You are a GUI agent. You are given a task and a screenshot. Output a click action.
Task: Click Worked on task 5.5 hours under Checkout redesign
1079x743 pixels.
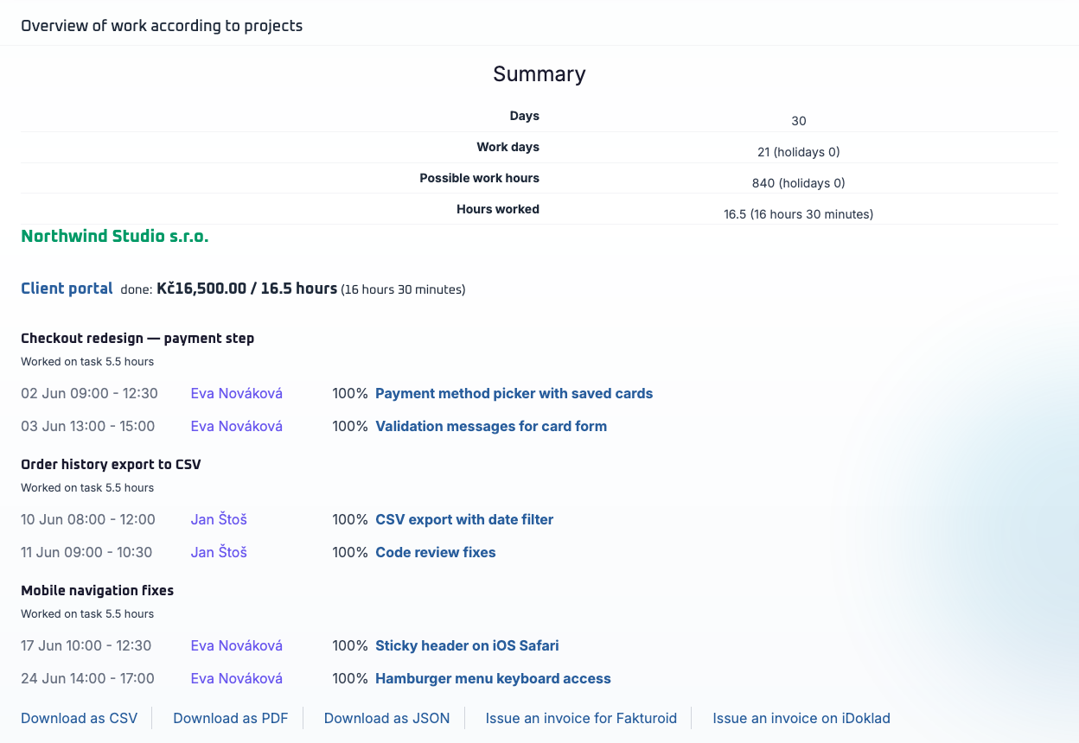pyautogui.click(x=87, y=361)
